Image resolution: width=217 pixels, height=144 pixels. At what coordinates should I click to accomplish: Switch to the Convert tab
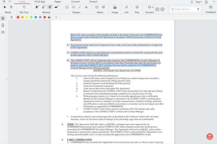coord(75,2)
